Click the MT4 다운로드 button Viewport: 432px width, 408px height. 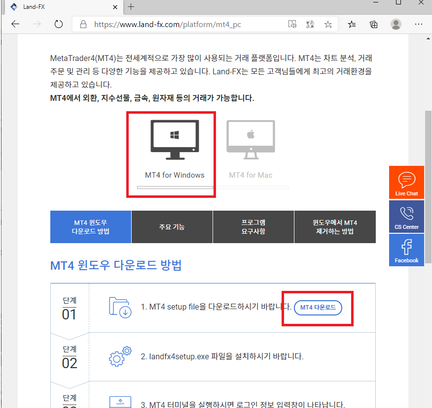[x=318, y=308]
